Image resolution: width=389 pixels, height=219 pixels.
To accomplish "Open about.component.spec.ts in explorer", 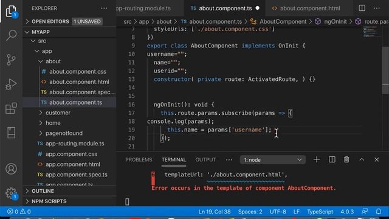I will (x=69, y=92).
